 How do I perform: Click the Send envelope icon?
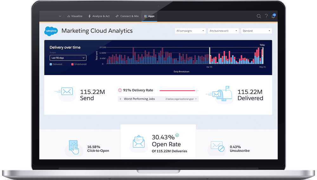(67, 92)
